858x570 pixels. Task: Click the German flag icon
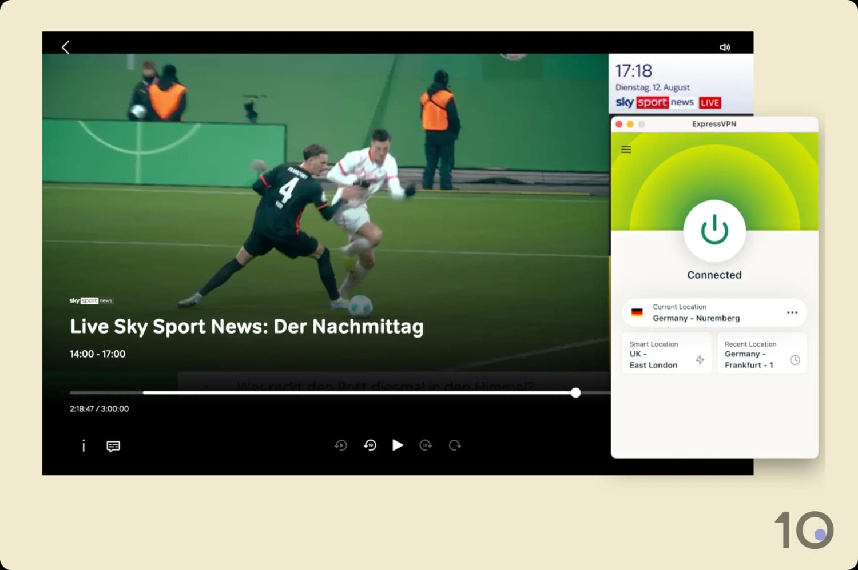[x=637, y=312]
